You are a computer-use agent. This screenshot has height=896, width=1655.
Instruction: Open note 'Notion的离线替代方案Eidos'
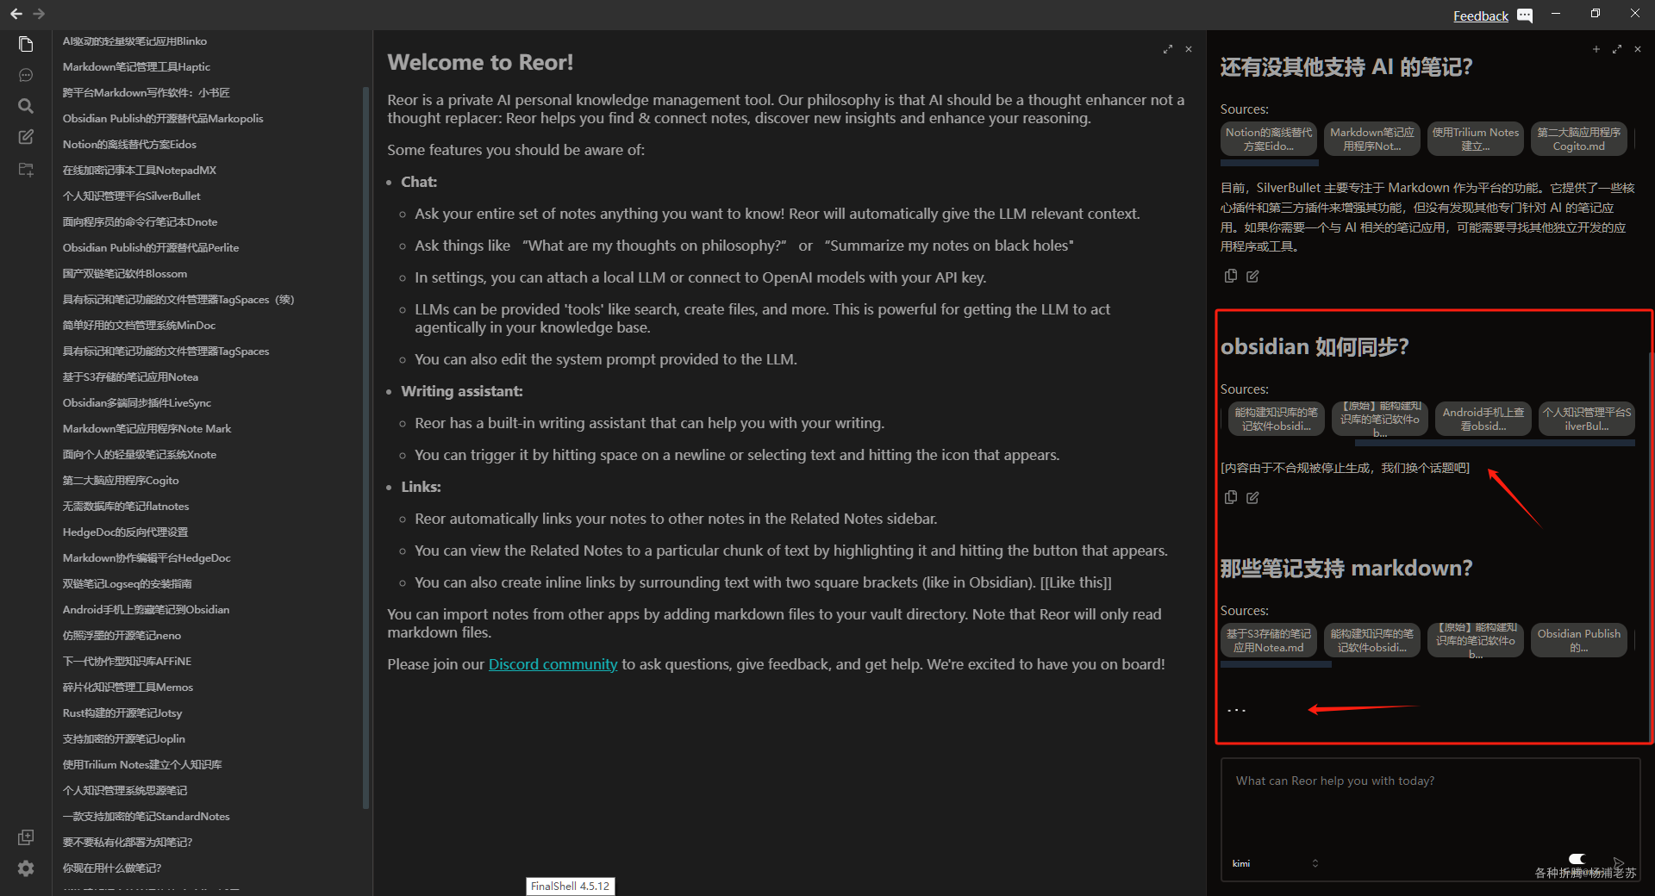coord(129,145)
